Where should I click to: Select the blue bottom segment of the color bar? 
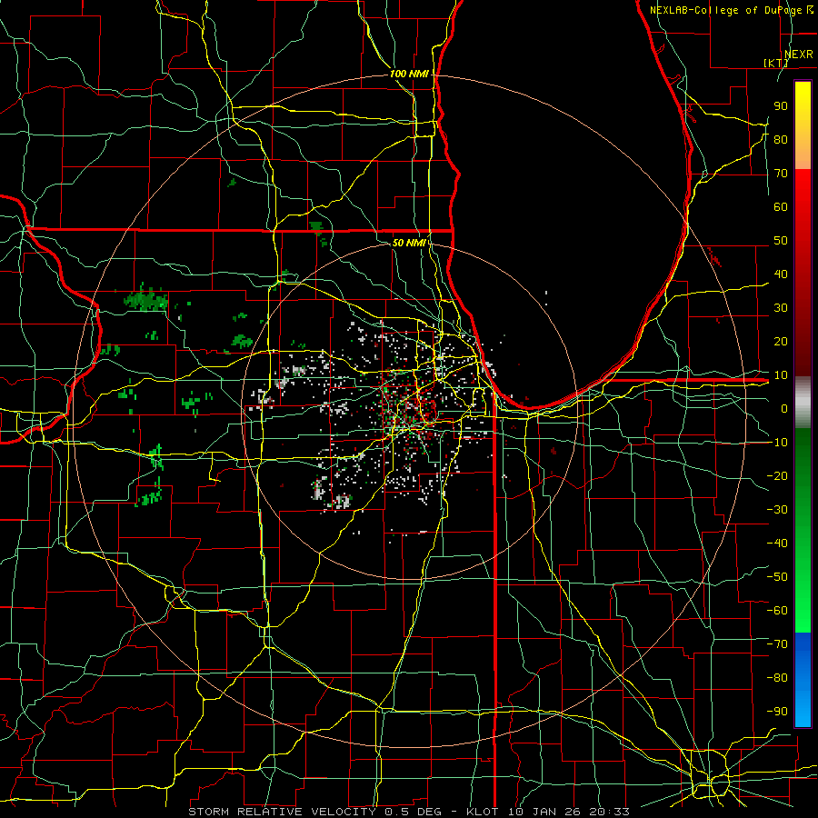point(803,680)
